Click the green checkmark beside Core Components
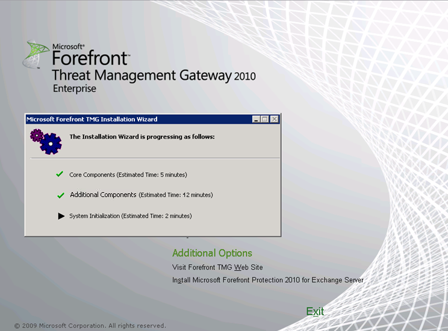Screen dimensions: 448x331 [60, 174]
